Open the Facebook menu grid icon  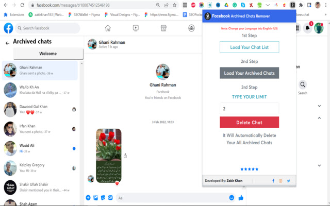point(298,28)
